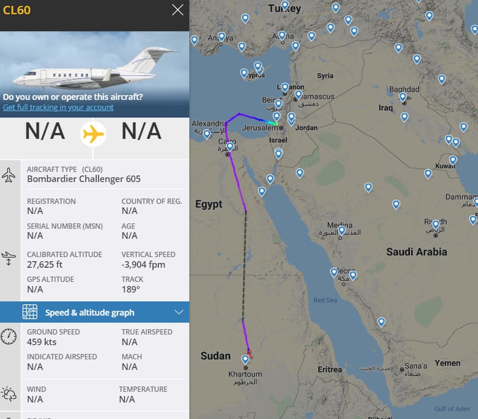Click the altitude section icon beside Calibrated Altitude

tap(9, 258)
